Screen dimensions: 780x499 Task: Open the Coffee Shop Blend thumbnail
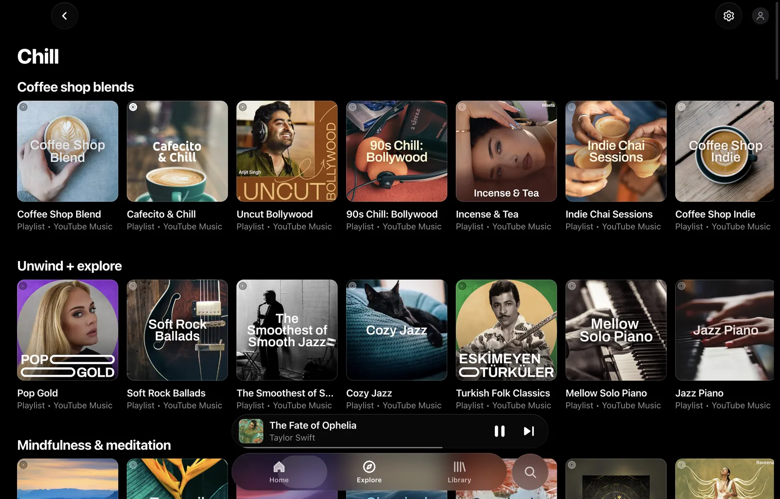[68, 151]
